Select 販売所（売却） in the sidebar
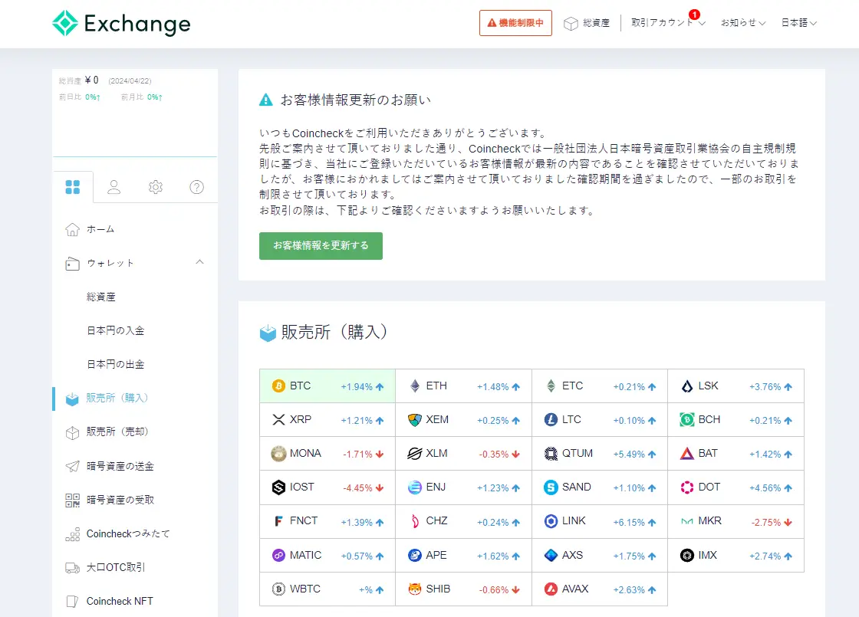 (117, 432)
